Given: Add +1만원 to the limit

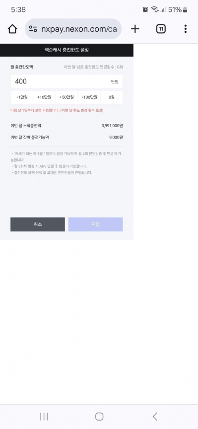Looking at the screenshot, I should (22, 97).
